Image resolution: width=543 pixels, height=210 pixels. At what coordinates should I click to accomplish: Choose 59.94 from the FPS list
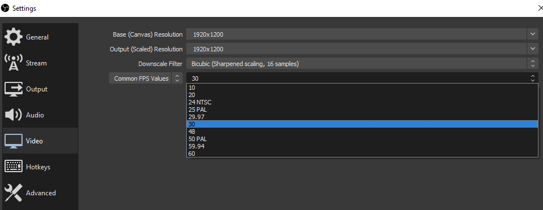click(362, 146)
